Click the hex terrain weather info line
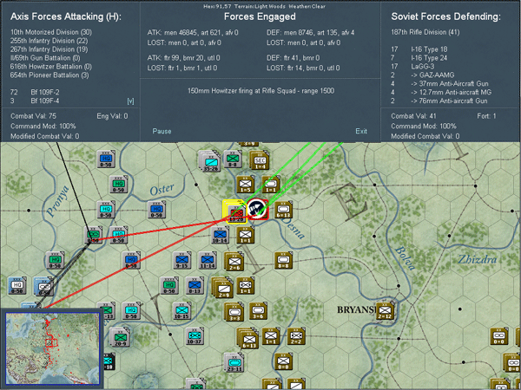 (x=264, y=6)
